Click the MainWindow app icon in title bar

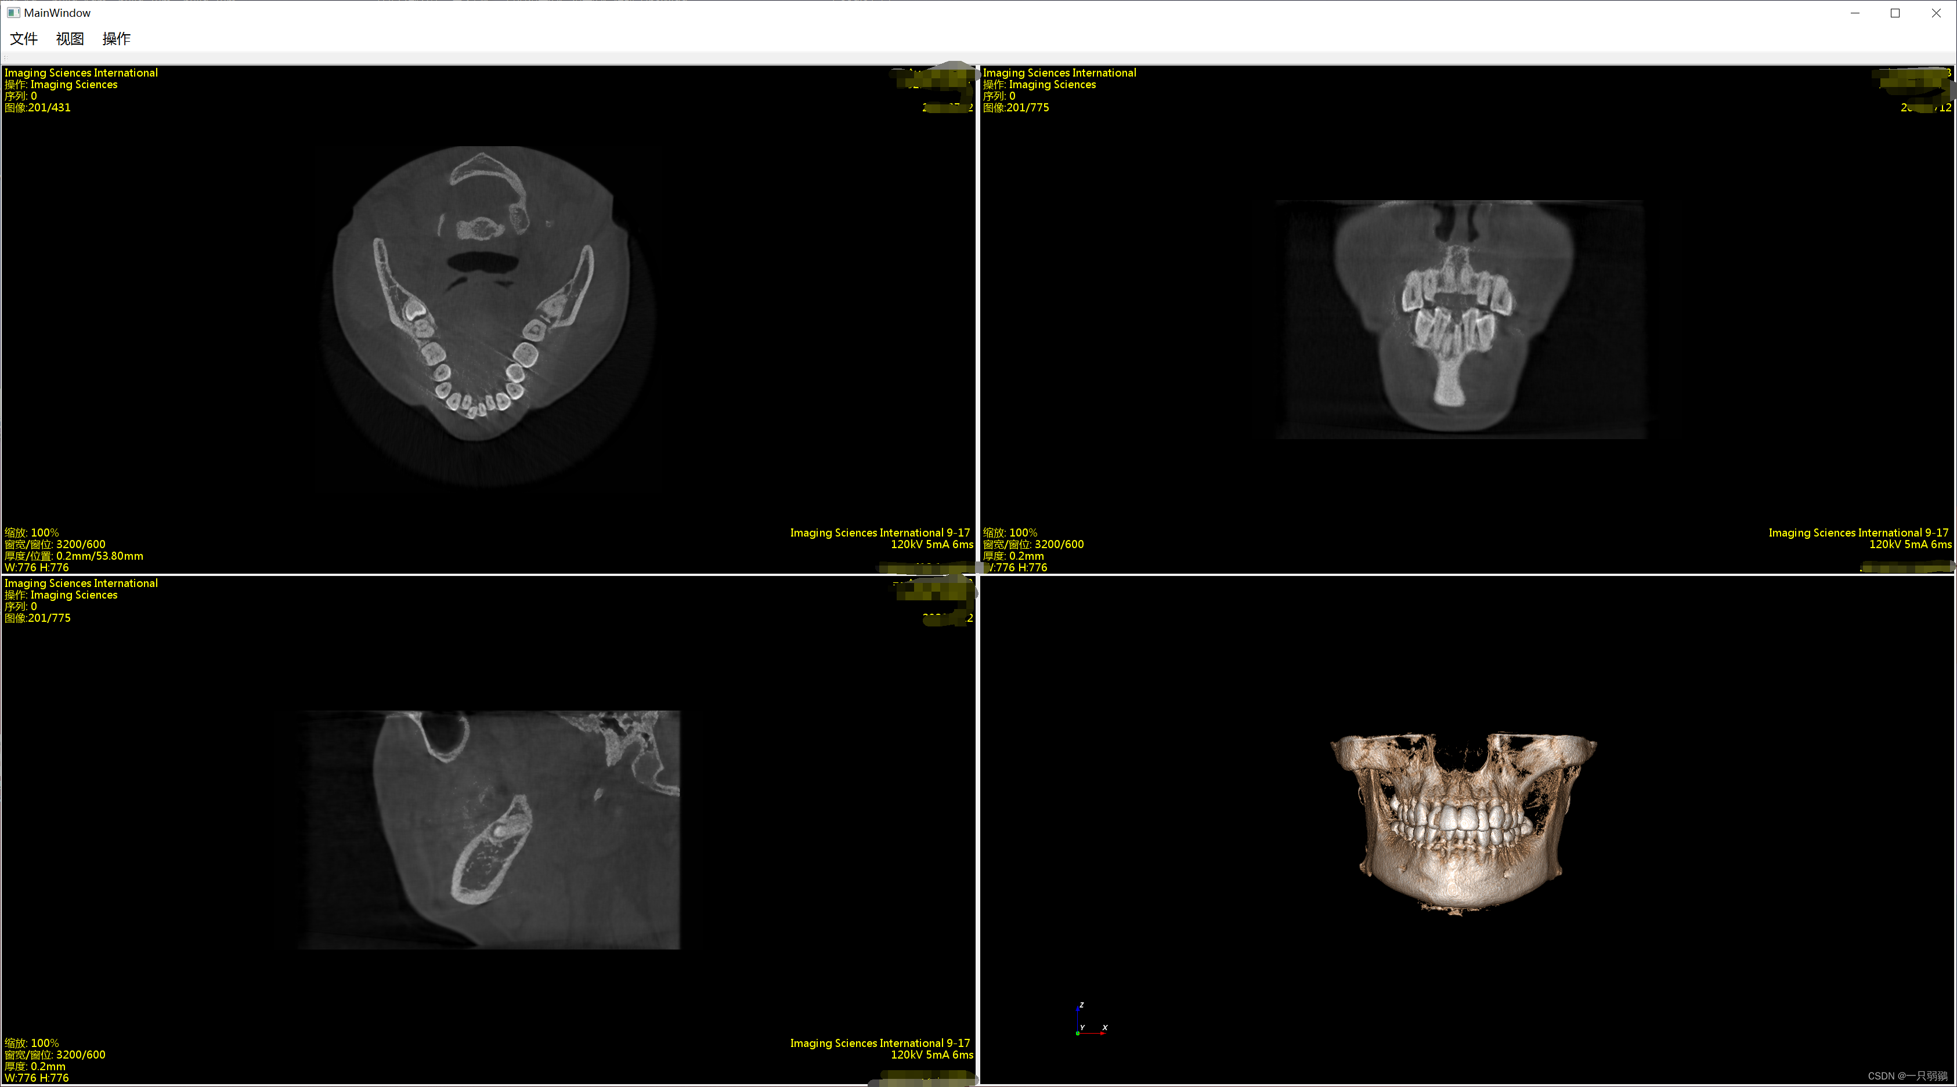pos(13,13)
